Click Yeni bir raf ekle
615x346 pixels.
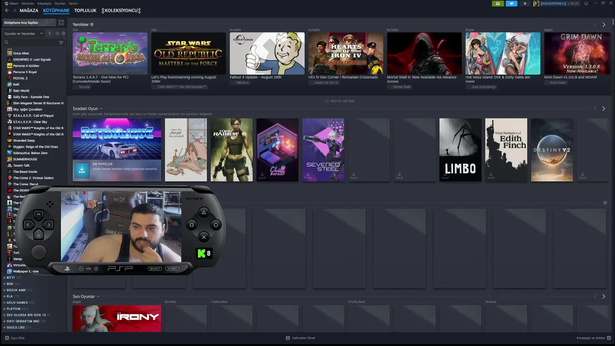(339, 101)
